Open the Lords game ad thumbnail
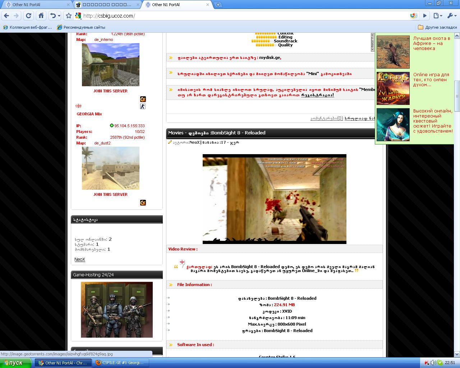This screenshot has height=368, width=460. [393, 88]
